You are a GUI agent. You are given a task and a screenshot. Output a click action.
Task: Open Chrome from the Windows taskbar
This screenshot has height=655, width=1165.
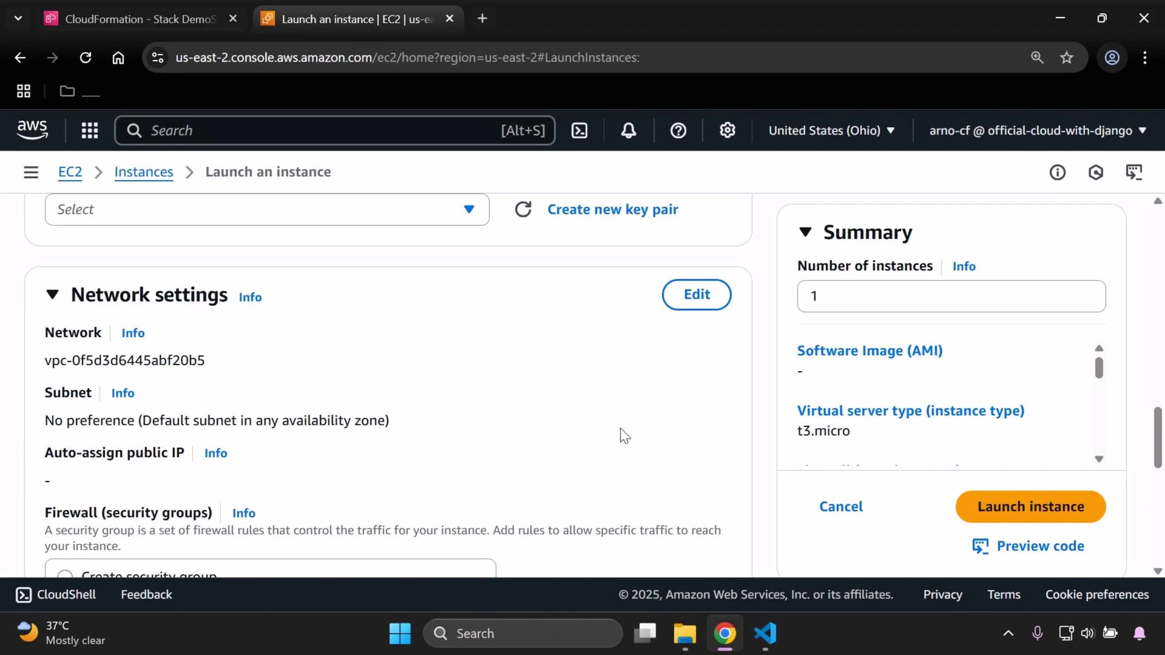tap(724, 633)
